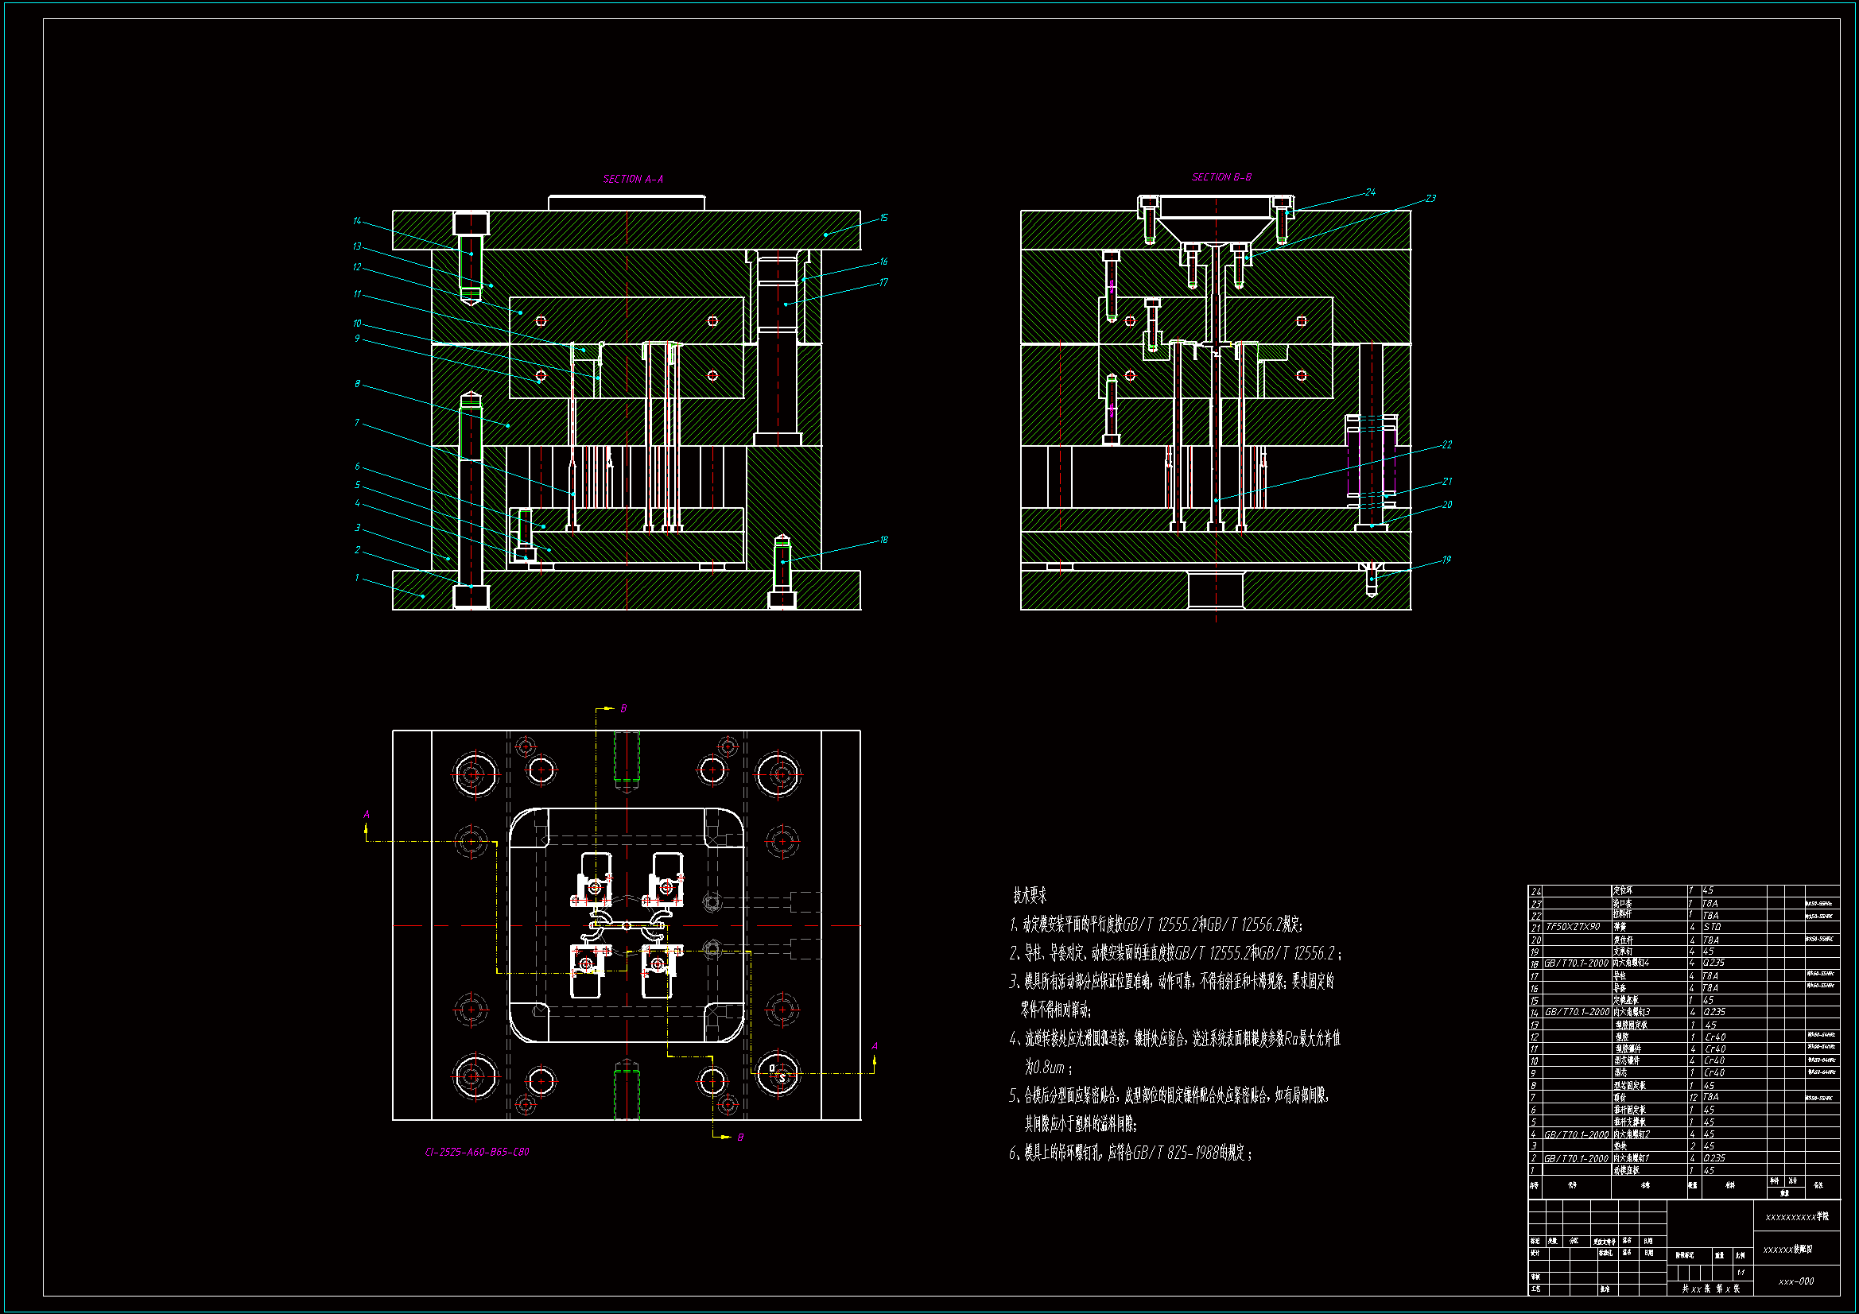Viewport: 1859px width, 1314px height.
Task: Click the SECTION B-B view title
Action: (x=1221, y=176)
